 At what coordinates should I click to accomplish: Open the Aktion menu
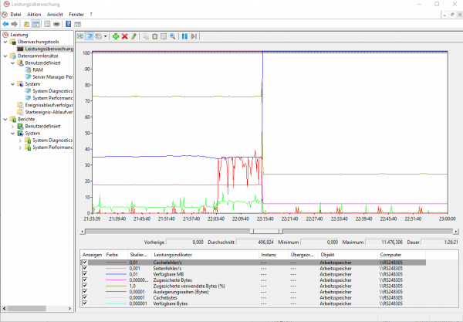pyautogui.click(x=34, y=14)
